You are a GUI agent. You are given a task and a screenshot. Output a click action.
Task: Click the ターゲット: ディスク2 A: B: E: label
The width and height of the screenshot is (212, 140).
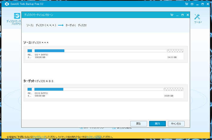38,81
